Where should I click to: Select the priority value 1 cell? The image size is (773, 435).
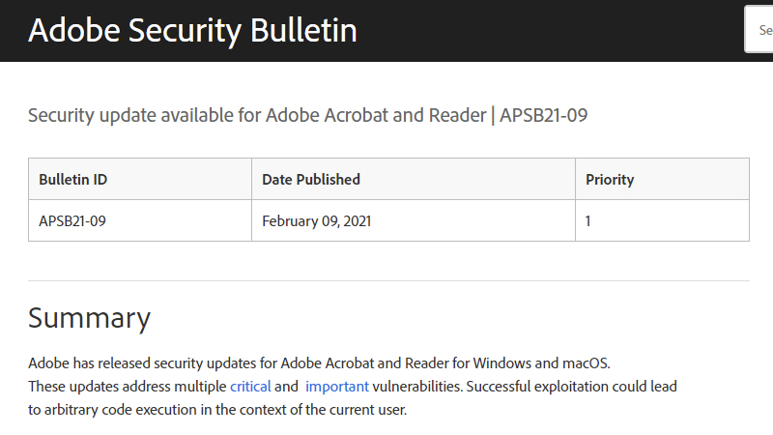click(x=588, y=220)
